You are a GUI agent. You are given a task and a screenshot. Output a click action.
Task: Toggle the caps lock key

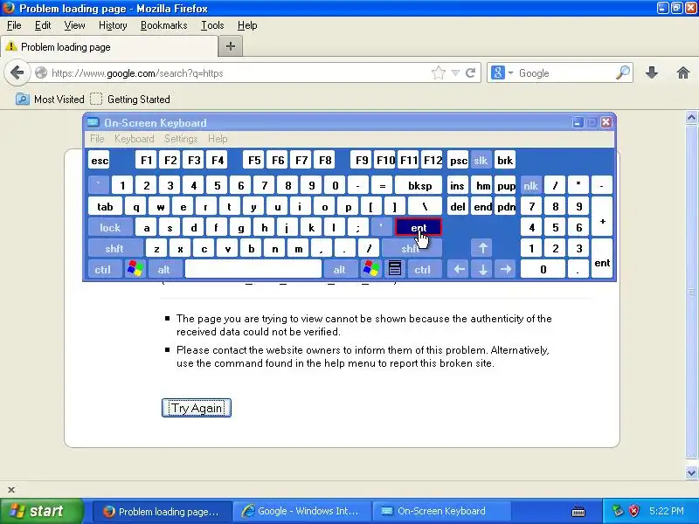(110, 228)
